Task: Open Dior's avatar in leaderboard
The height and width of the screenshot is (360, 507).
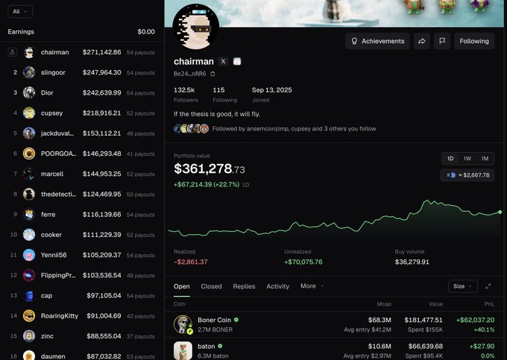Action: pyautogui.click(x=29, y=92)
